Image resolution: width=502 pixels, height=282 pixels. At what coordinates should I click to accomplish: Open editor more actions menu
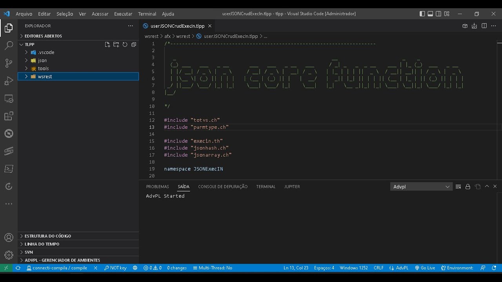(494, 26)
